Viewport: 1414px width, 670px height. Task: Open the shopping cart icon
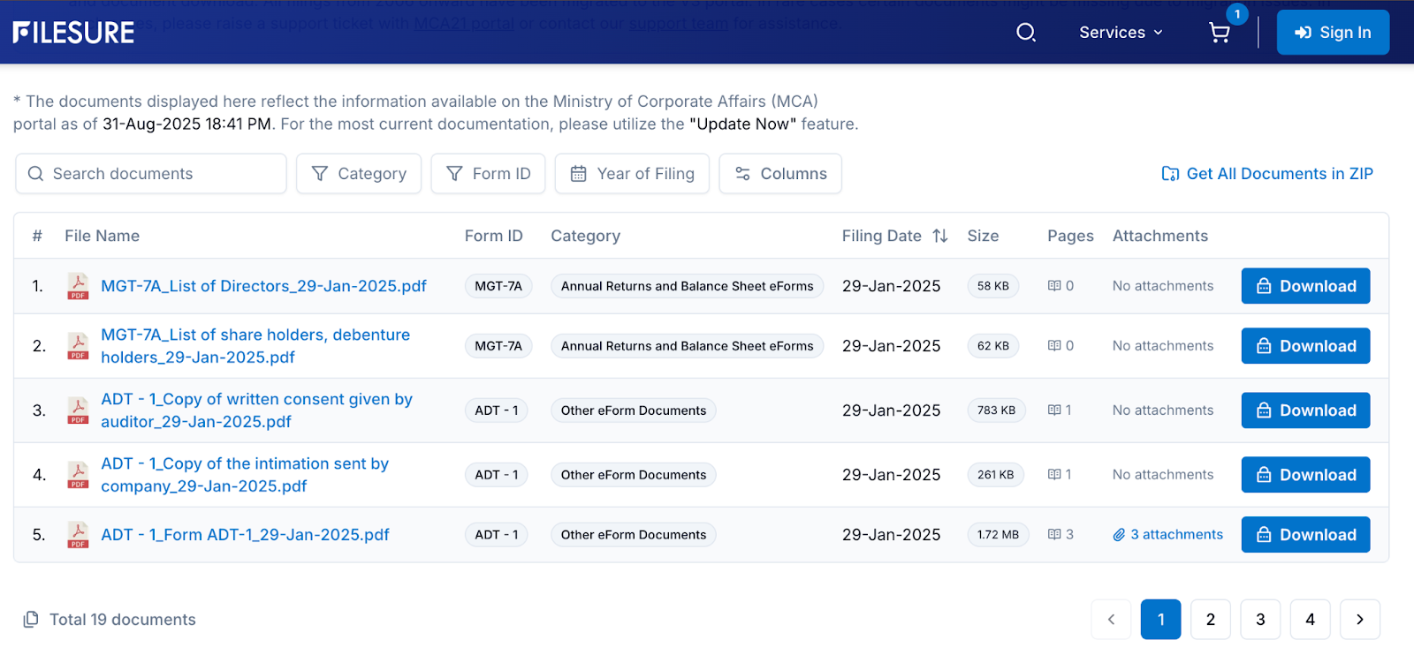pyautogui.click(x=1220, y=33)
